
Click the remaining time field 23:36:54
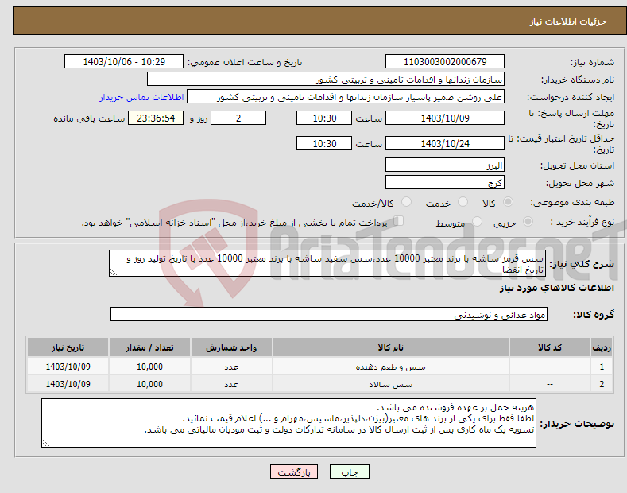pos(156,118)
